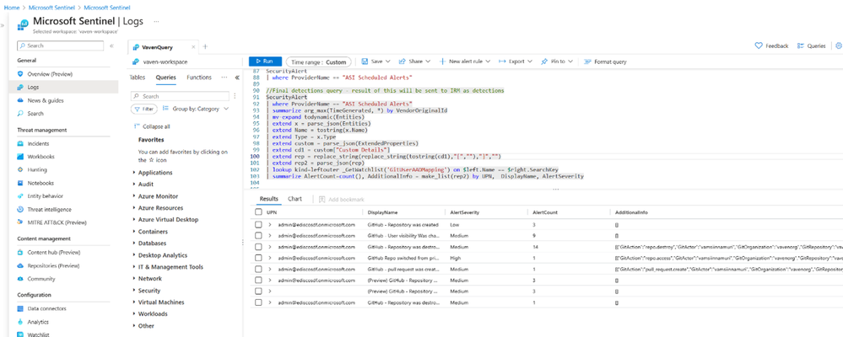Screen dimensions: 843x337
Task: Click the Add bookmark icon
Action: [322, 199]
